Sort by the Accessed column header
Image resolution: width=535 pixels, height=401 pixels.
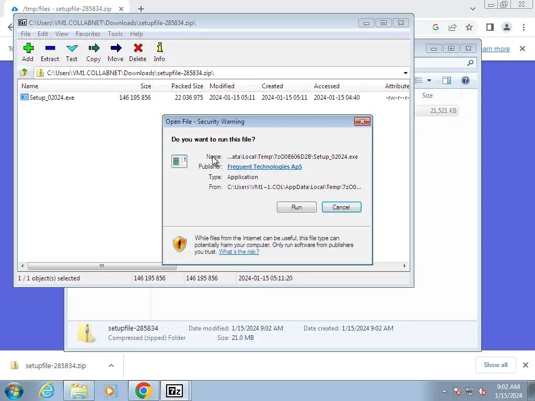coord(337,86)
